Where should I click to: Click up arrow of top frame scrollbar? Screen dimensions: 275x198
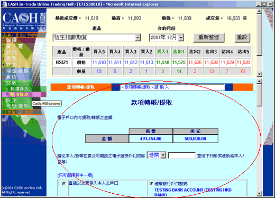[x=259, y=12]
